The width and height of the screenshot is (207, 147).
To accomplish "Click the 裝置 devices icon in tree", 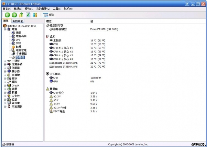I will click(x=9, y=89).
